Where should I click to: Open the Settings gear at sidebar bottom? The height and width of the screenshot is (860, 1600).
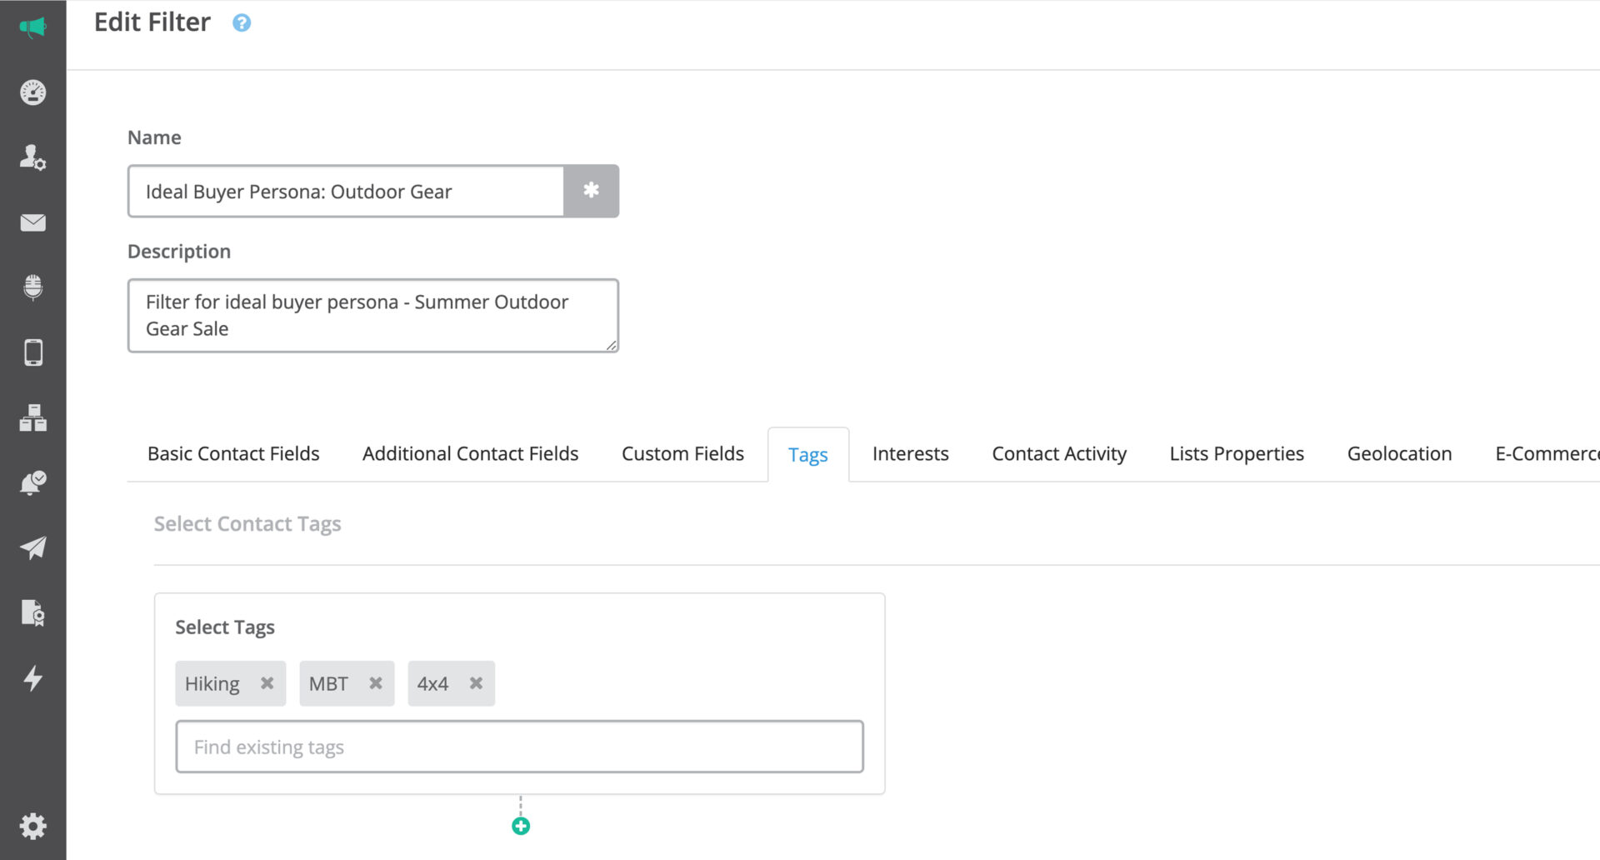coord(33,826)
